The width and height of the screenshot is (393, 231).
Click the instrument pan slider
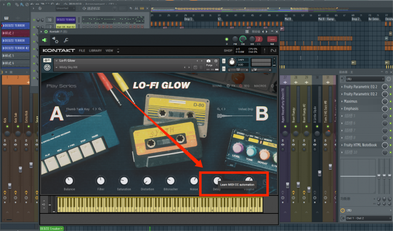[238, 70]
